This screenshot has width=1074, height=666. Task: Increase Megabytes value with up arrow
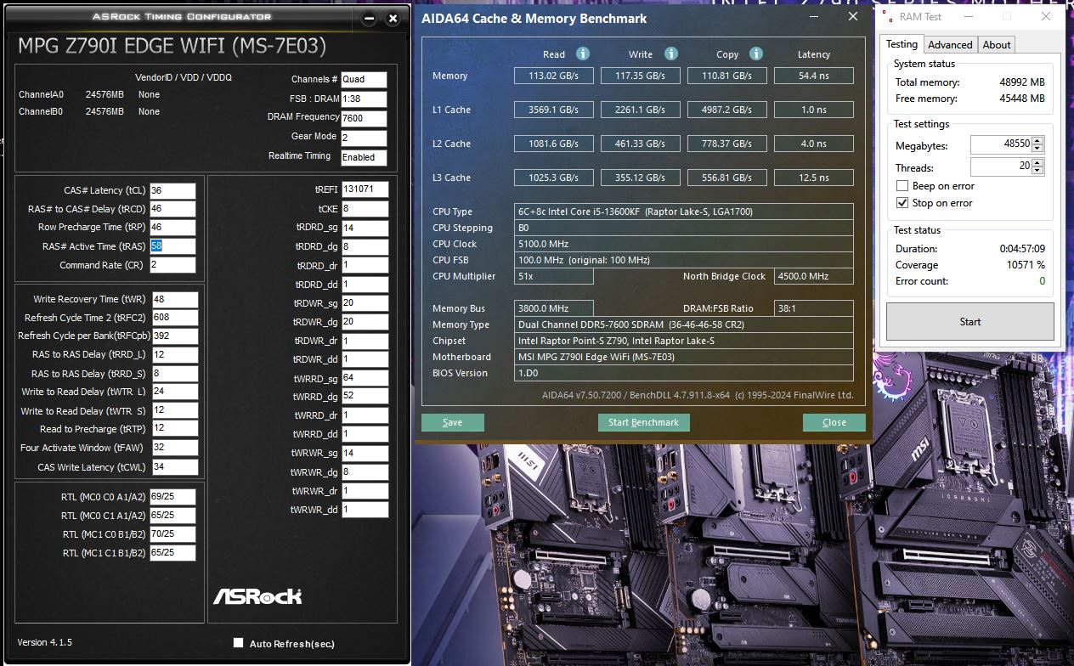1037,141
